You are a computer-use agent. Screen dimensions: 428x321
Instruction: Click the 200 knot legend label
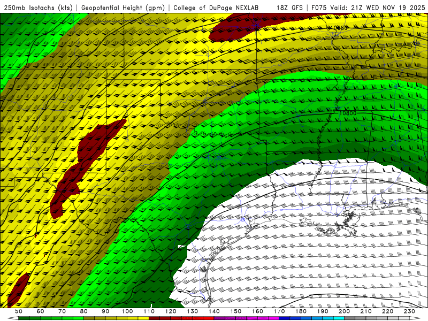click(x=344, y=311)
